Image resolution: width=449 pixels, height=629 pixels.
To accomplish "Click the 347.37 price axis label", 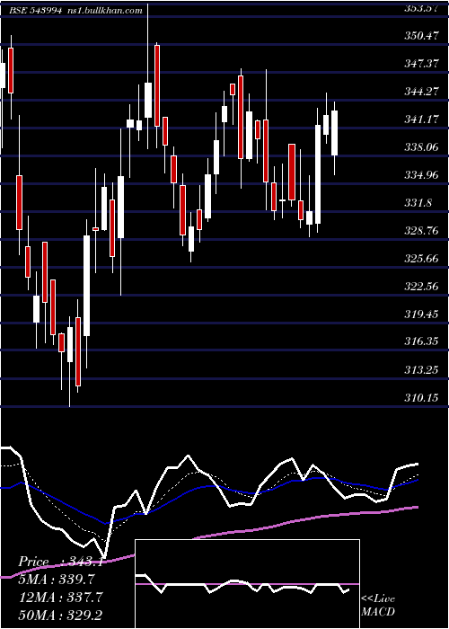I will [420, 64].
